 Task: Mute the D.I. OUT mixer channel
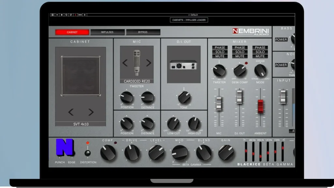point(240,56)
